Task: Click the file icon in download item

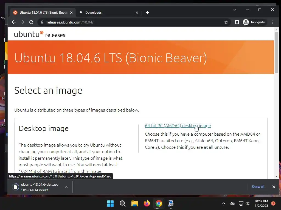Action: [x=15, y=187]
